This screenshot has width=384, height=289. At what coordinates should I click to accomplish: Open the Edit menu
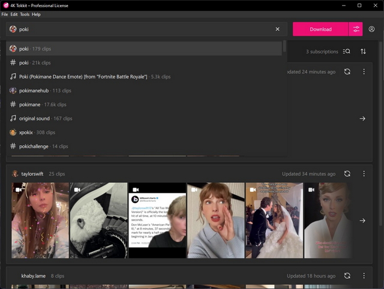tap(14, 14)
